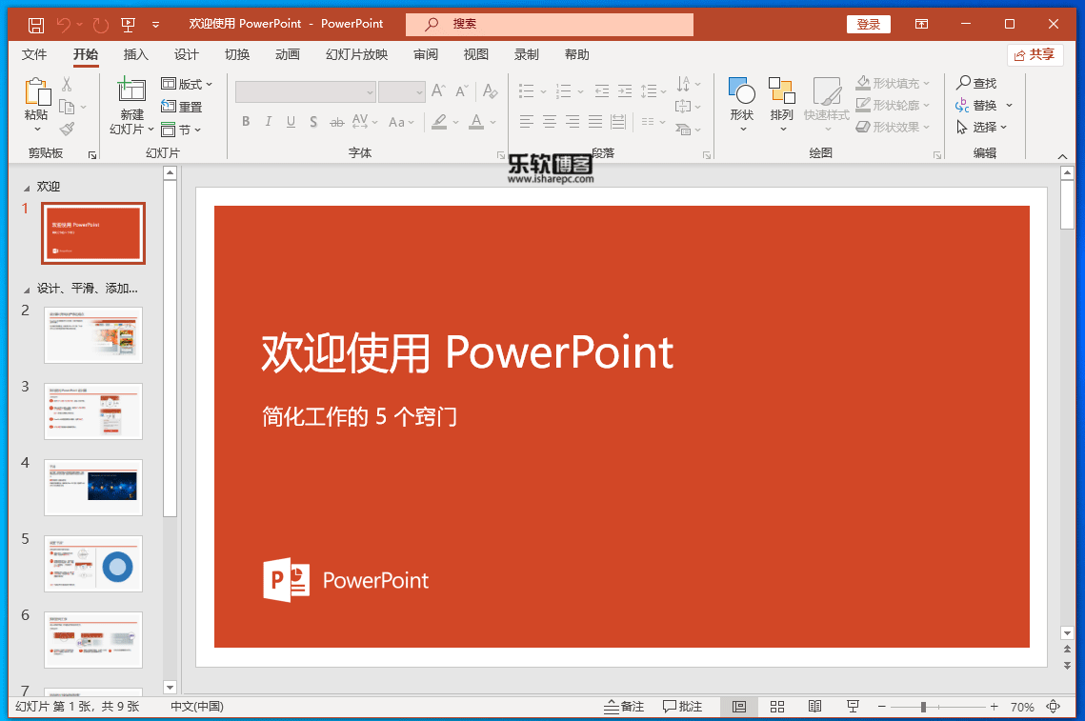Click the Redo icon in quick access toolbar

click(x=101, y=25)
